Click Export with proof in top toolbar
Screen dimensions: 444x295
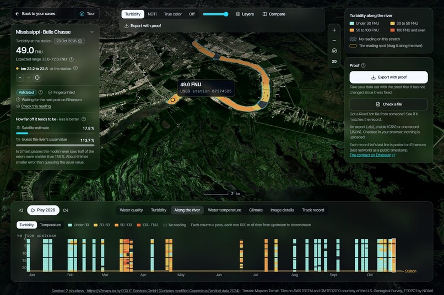point(143,26)
